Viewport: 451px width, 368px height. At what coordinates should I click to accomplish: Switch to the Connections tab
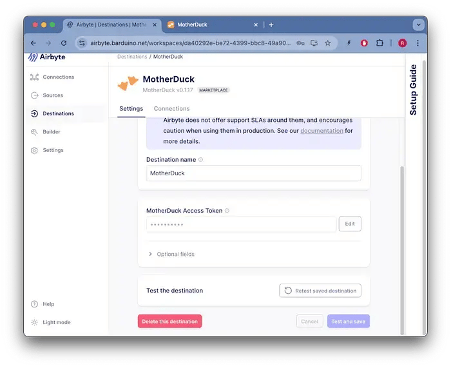click(x=171, y=108)
